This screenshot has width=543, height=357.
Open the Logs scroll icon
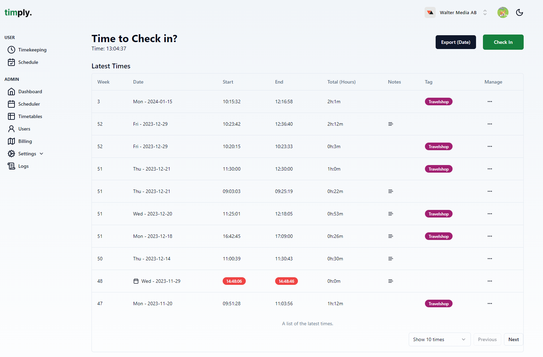pyautogui.click(x=11, y=166)
